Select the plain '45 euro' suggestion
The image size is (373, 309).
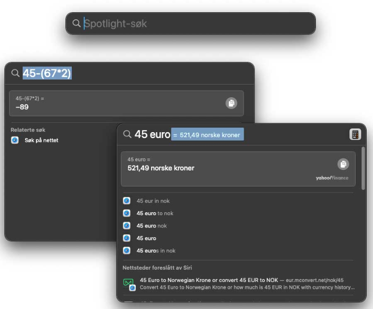coord(146,238)
